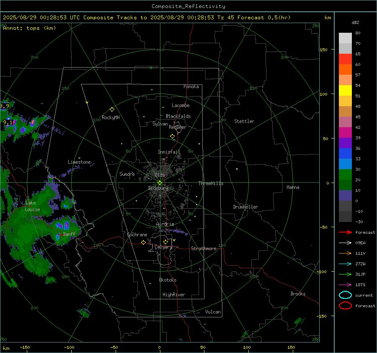The image size is (377, 353).
Task: Select the white 09EA arrow icon
Action: click(x=345, y=243)
